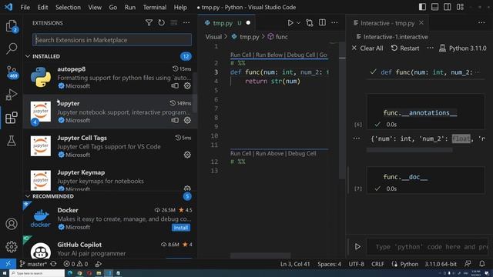Open the Windows Start button
This screenshot has height=277, width=493.
4,273
